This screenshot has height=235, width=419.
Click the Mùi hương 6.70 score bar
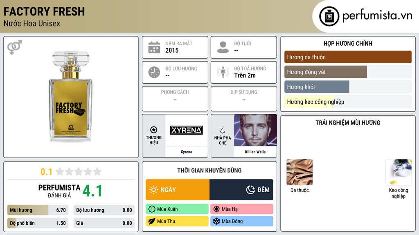[x=38, y=210]
